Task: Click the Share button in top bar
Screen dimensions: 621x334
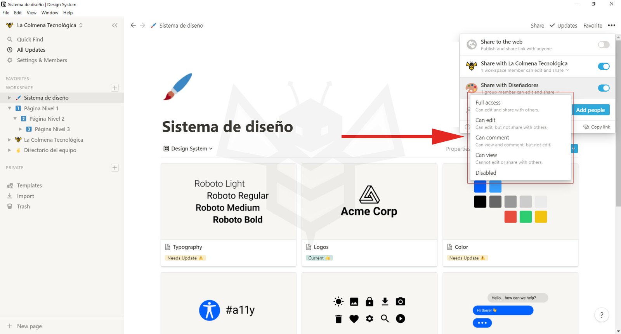Action: point(537,26)
